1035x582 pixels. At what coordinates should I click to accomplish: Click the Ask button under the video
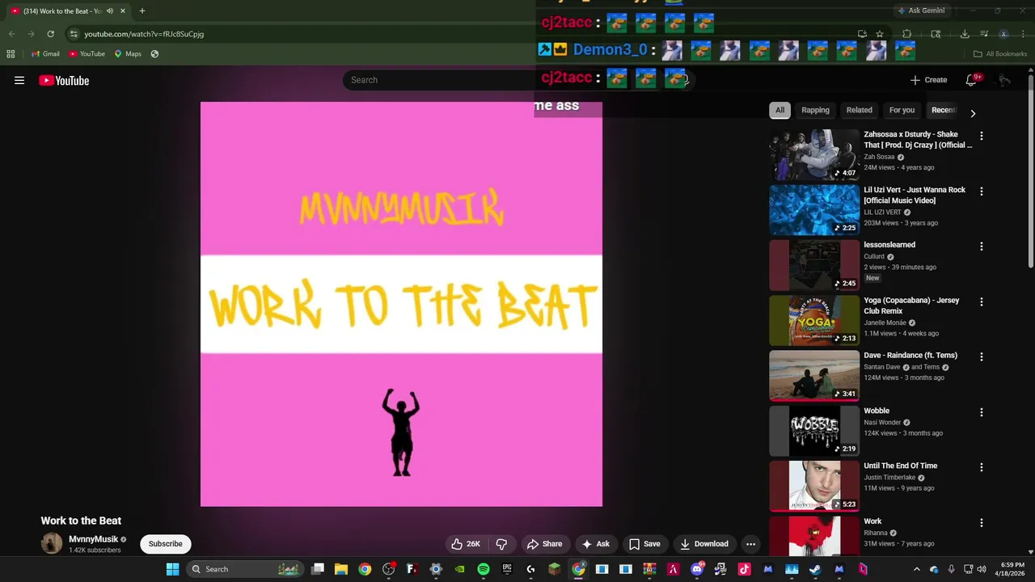596,544
